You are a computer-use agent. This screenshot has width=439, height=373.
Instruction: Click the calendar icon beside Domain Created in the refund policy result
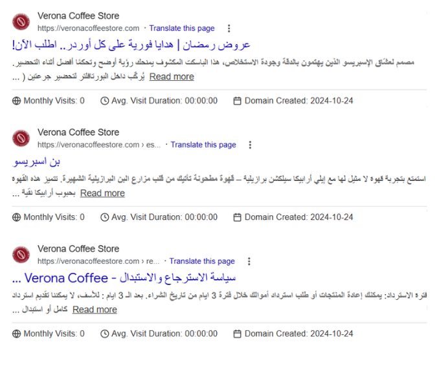point(237,334)
